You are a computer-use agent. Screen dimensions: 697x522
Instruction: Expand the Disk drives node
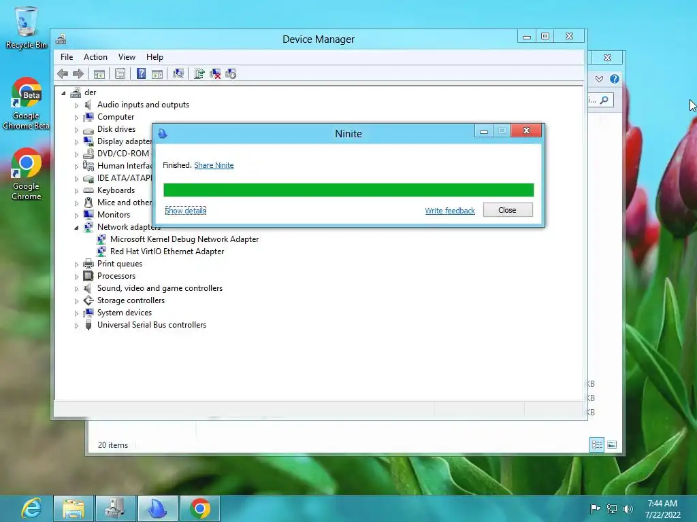tap(76, 130)
